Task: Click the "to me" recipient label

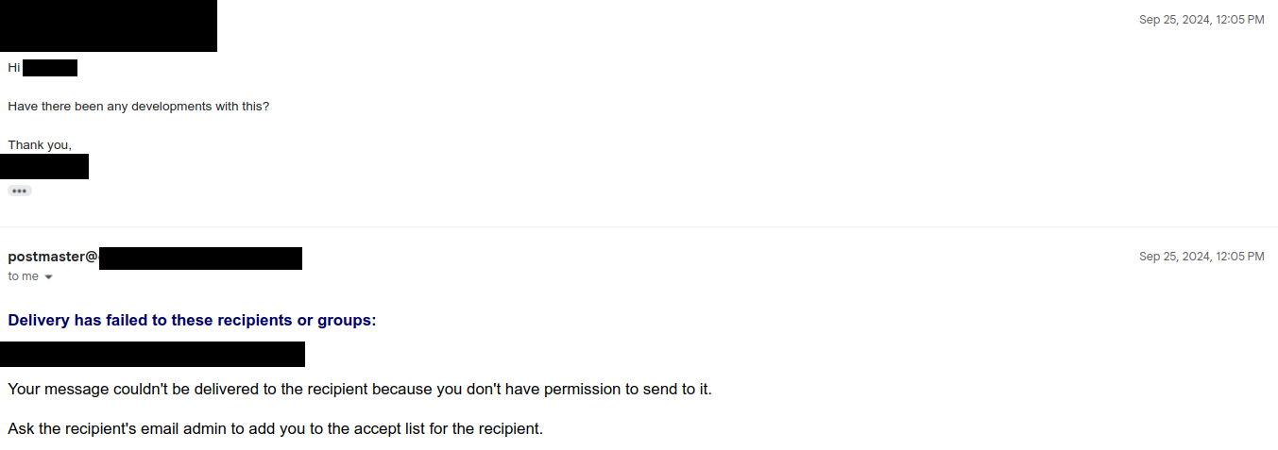Action: [x=23, y=276]
